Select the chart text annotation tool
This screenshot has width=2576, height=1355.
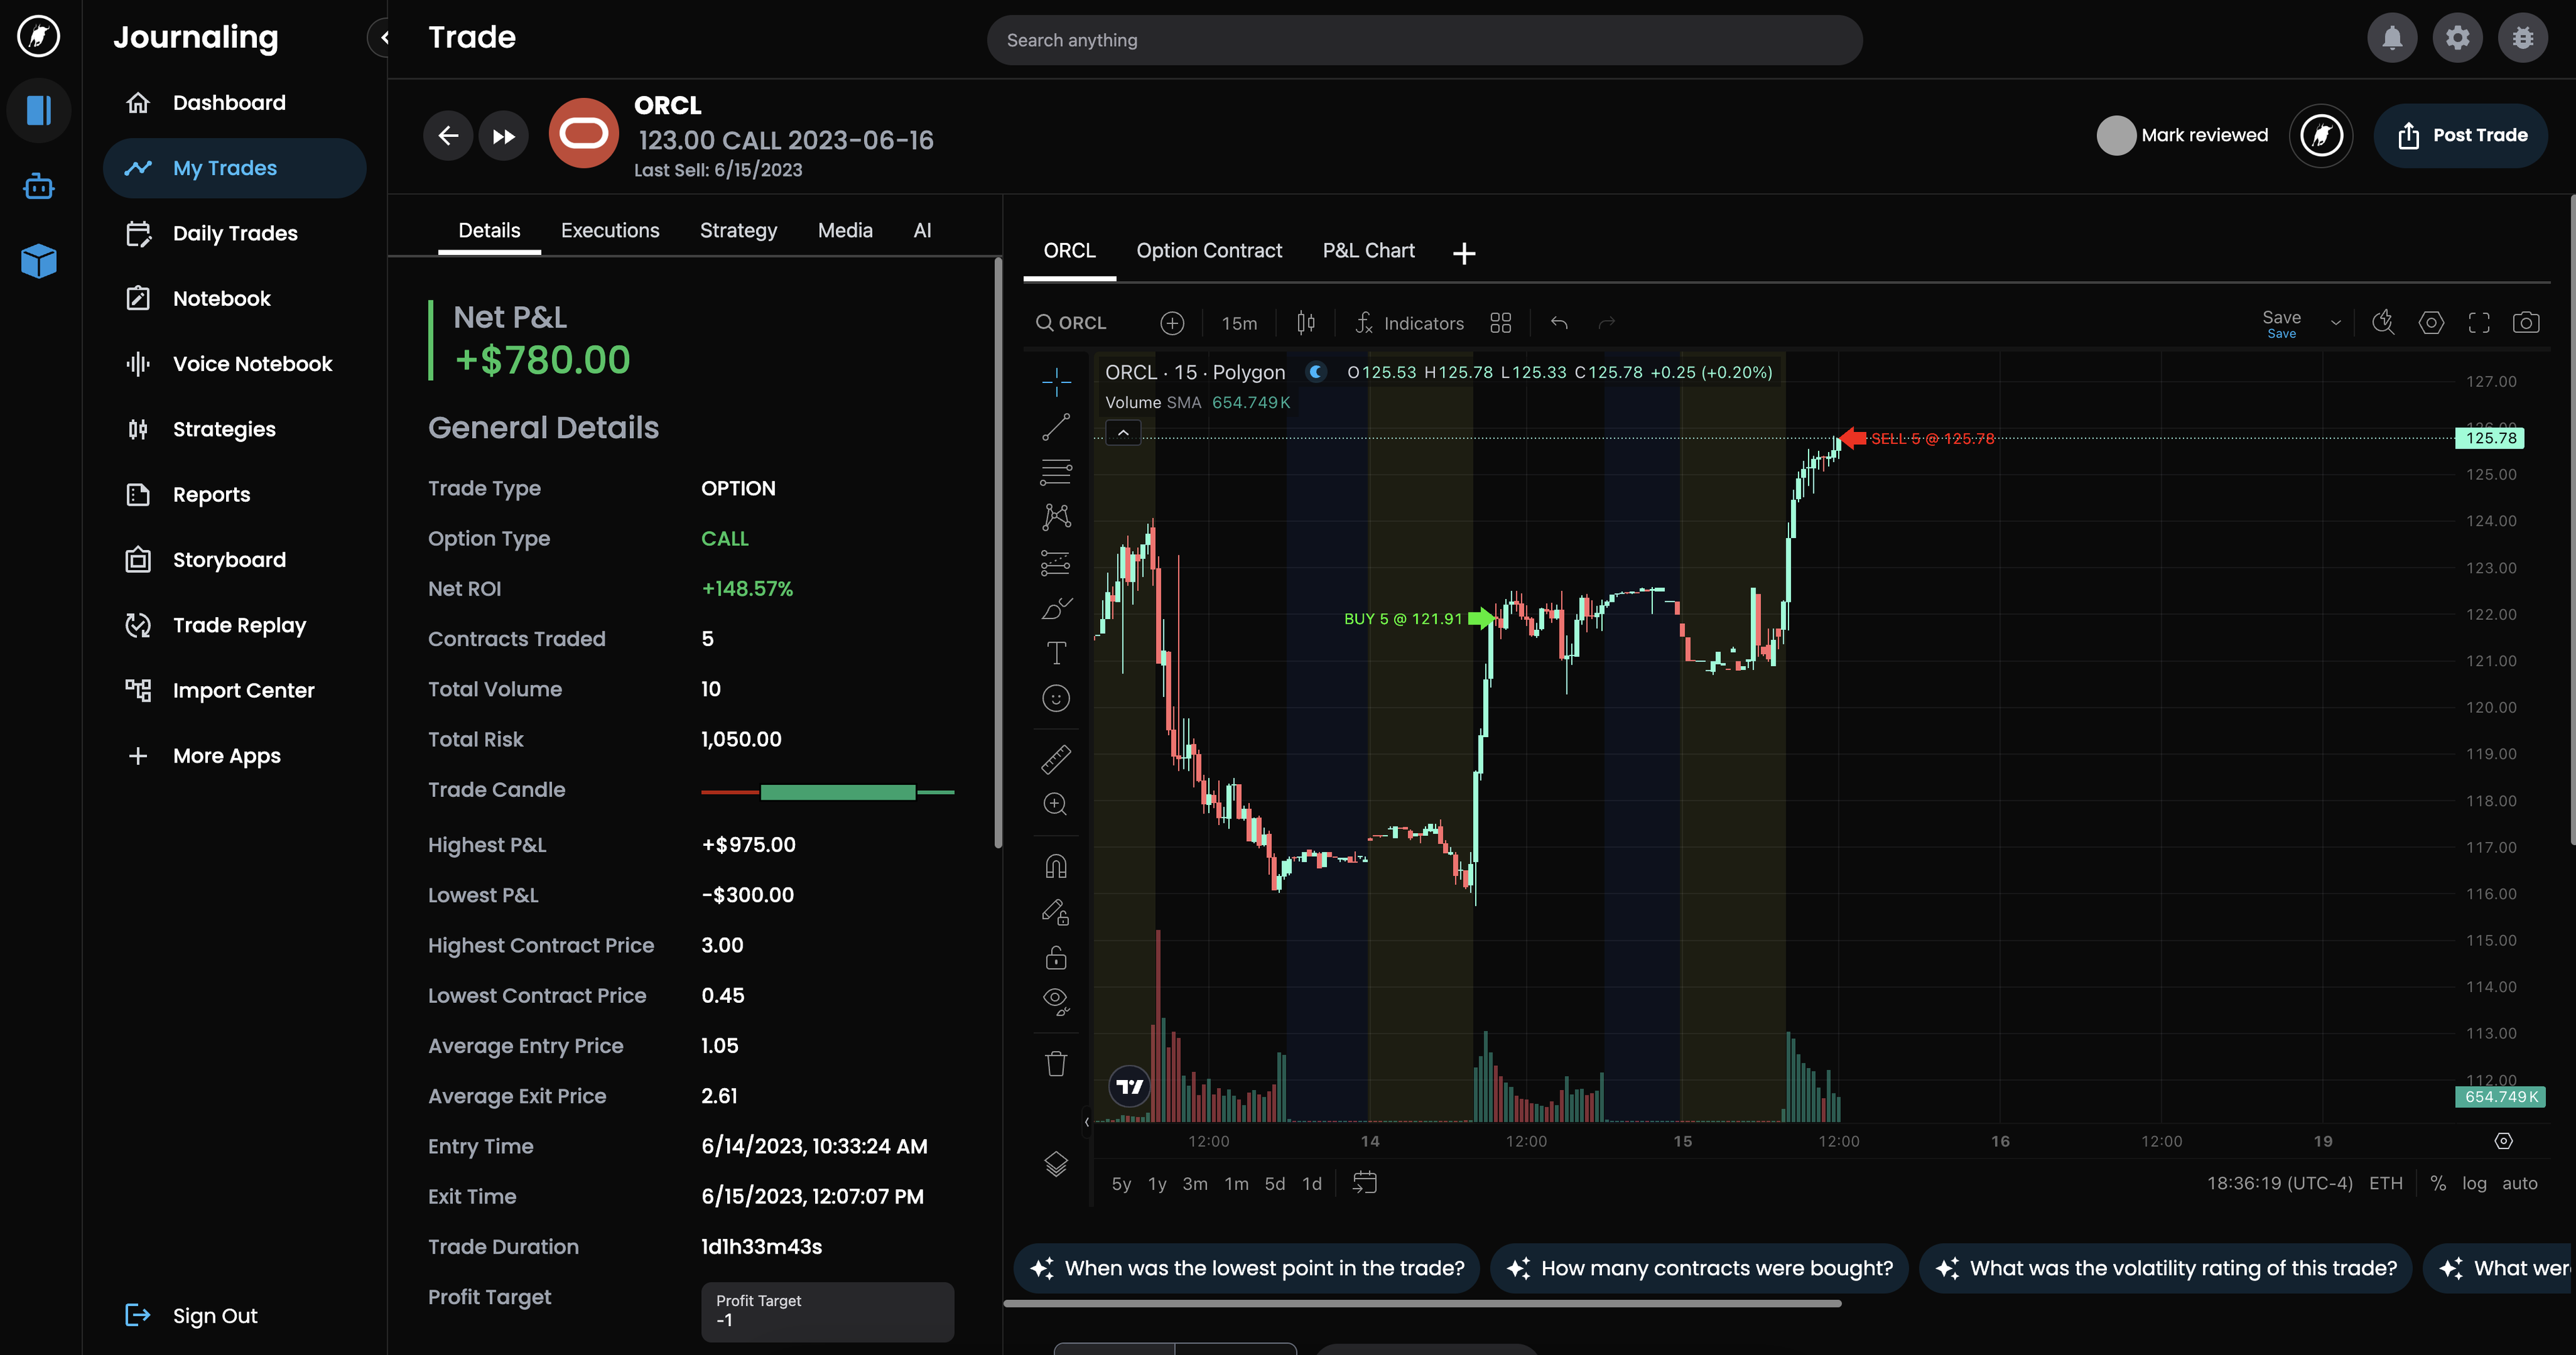[x=1056, y=653]
